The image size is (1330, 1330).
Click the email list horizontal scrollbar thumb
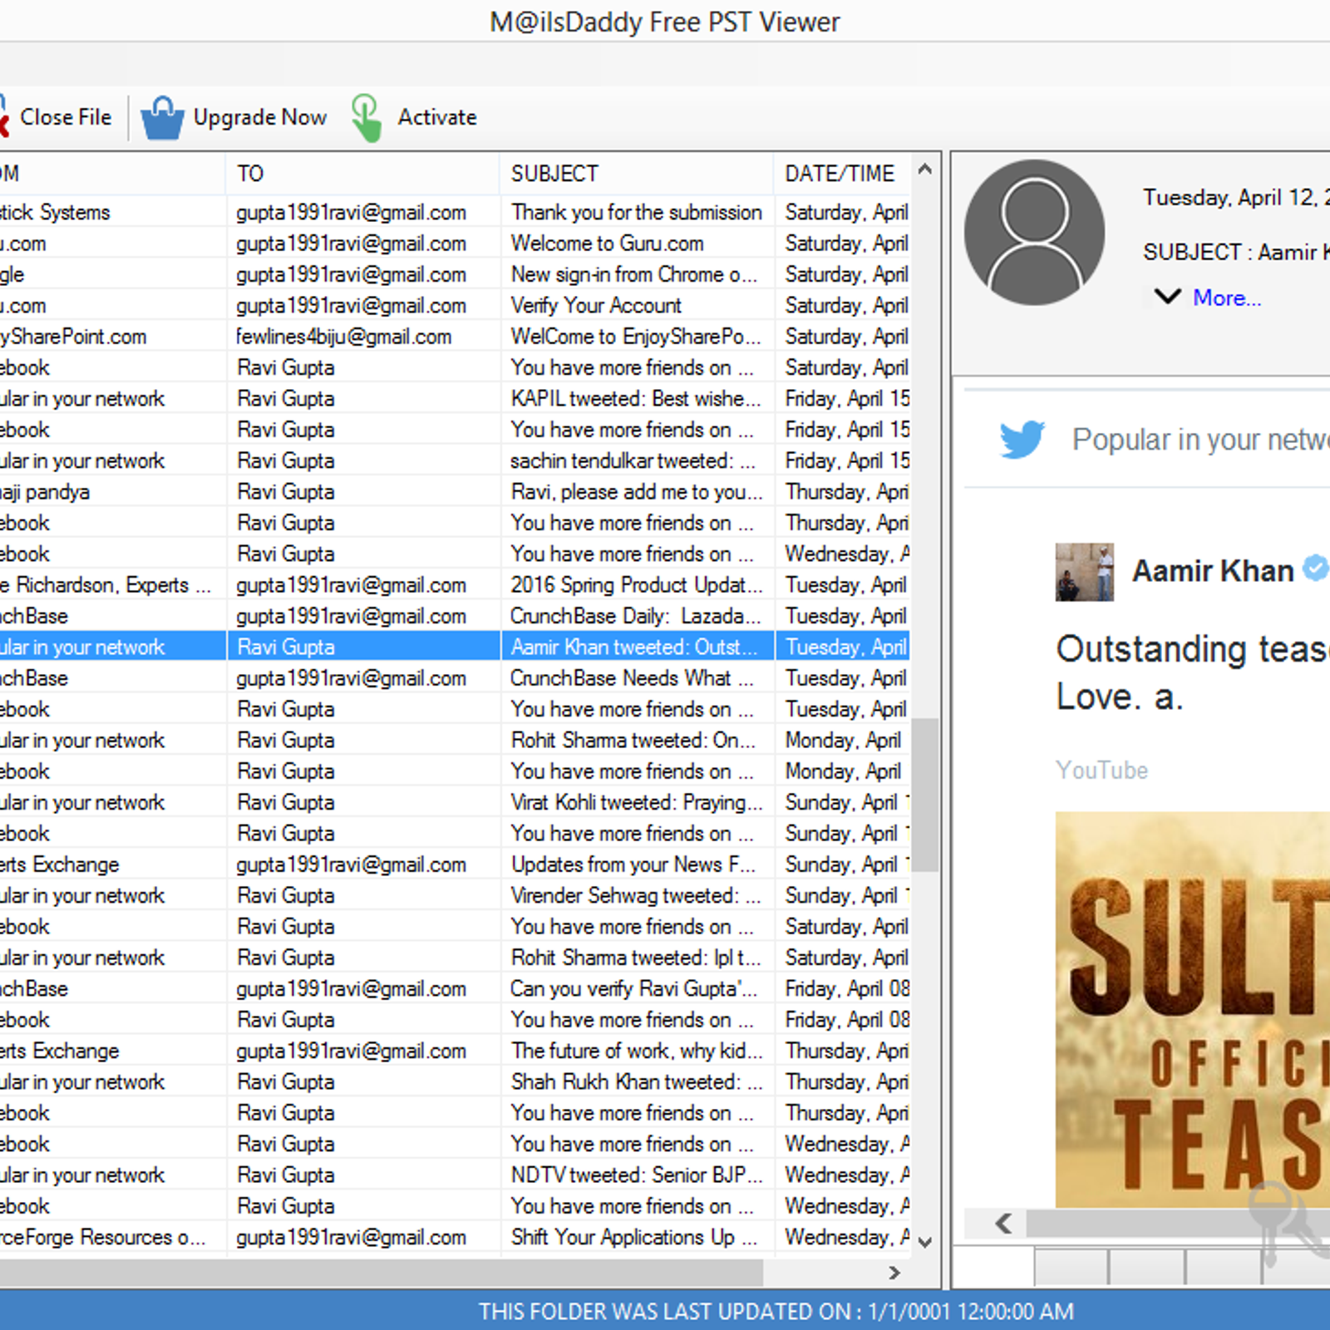[382, 1273]
